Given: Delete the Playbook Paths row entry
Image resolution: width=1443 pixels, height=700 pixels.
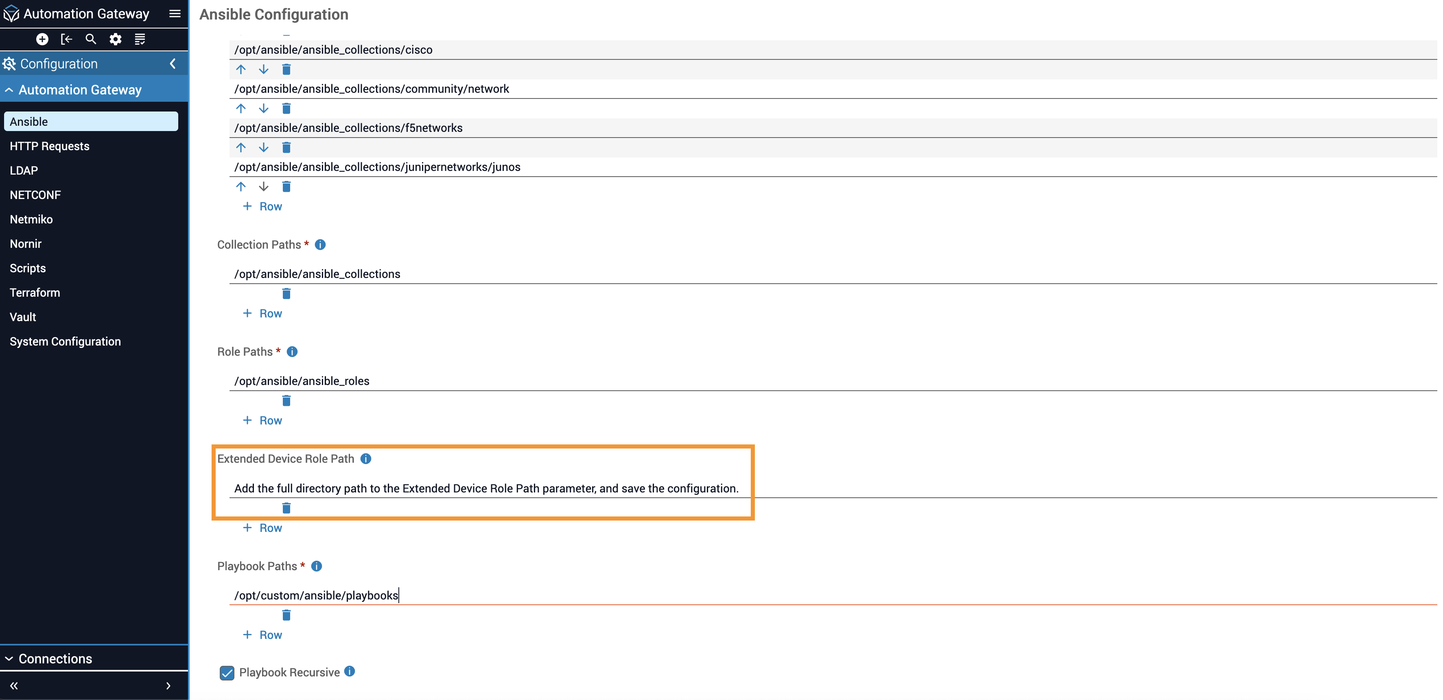Looking at the screenshot, I should tap(286, 615).
